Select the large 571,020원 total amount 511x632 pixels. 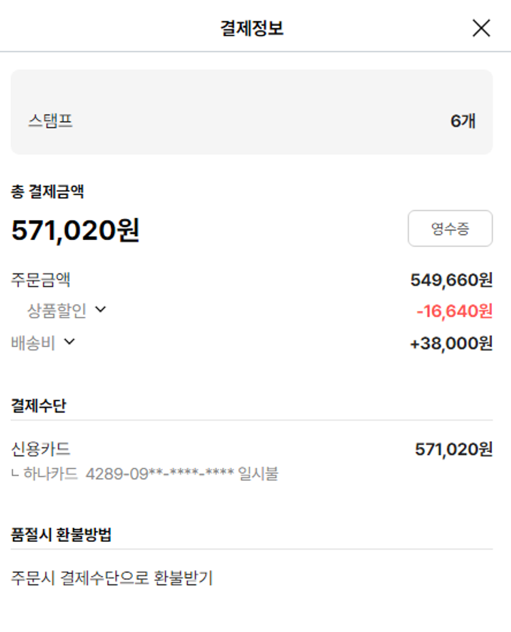click(x=76, y=230)
